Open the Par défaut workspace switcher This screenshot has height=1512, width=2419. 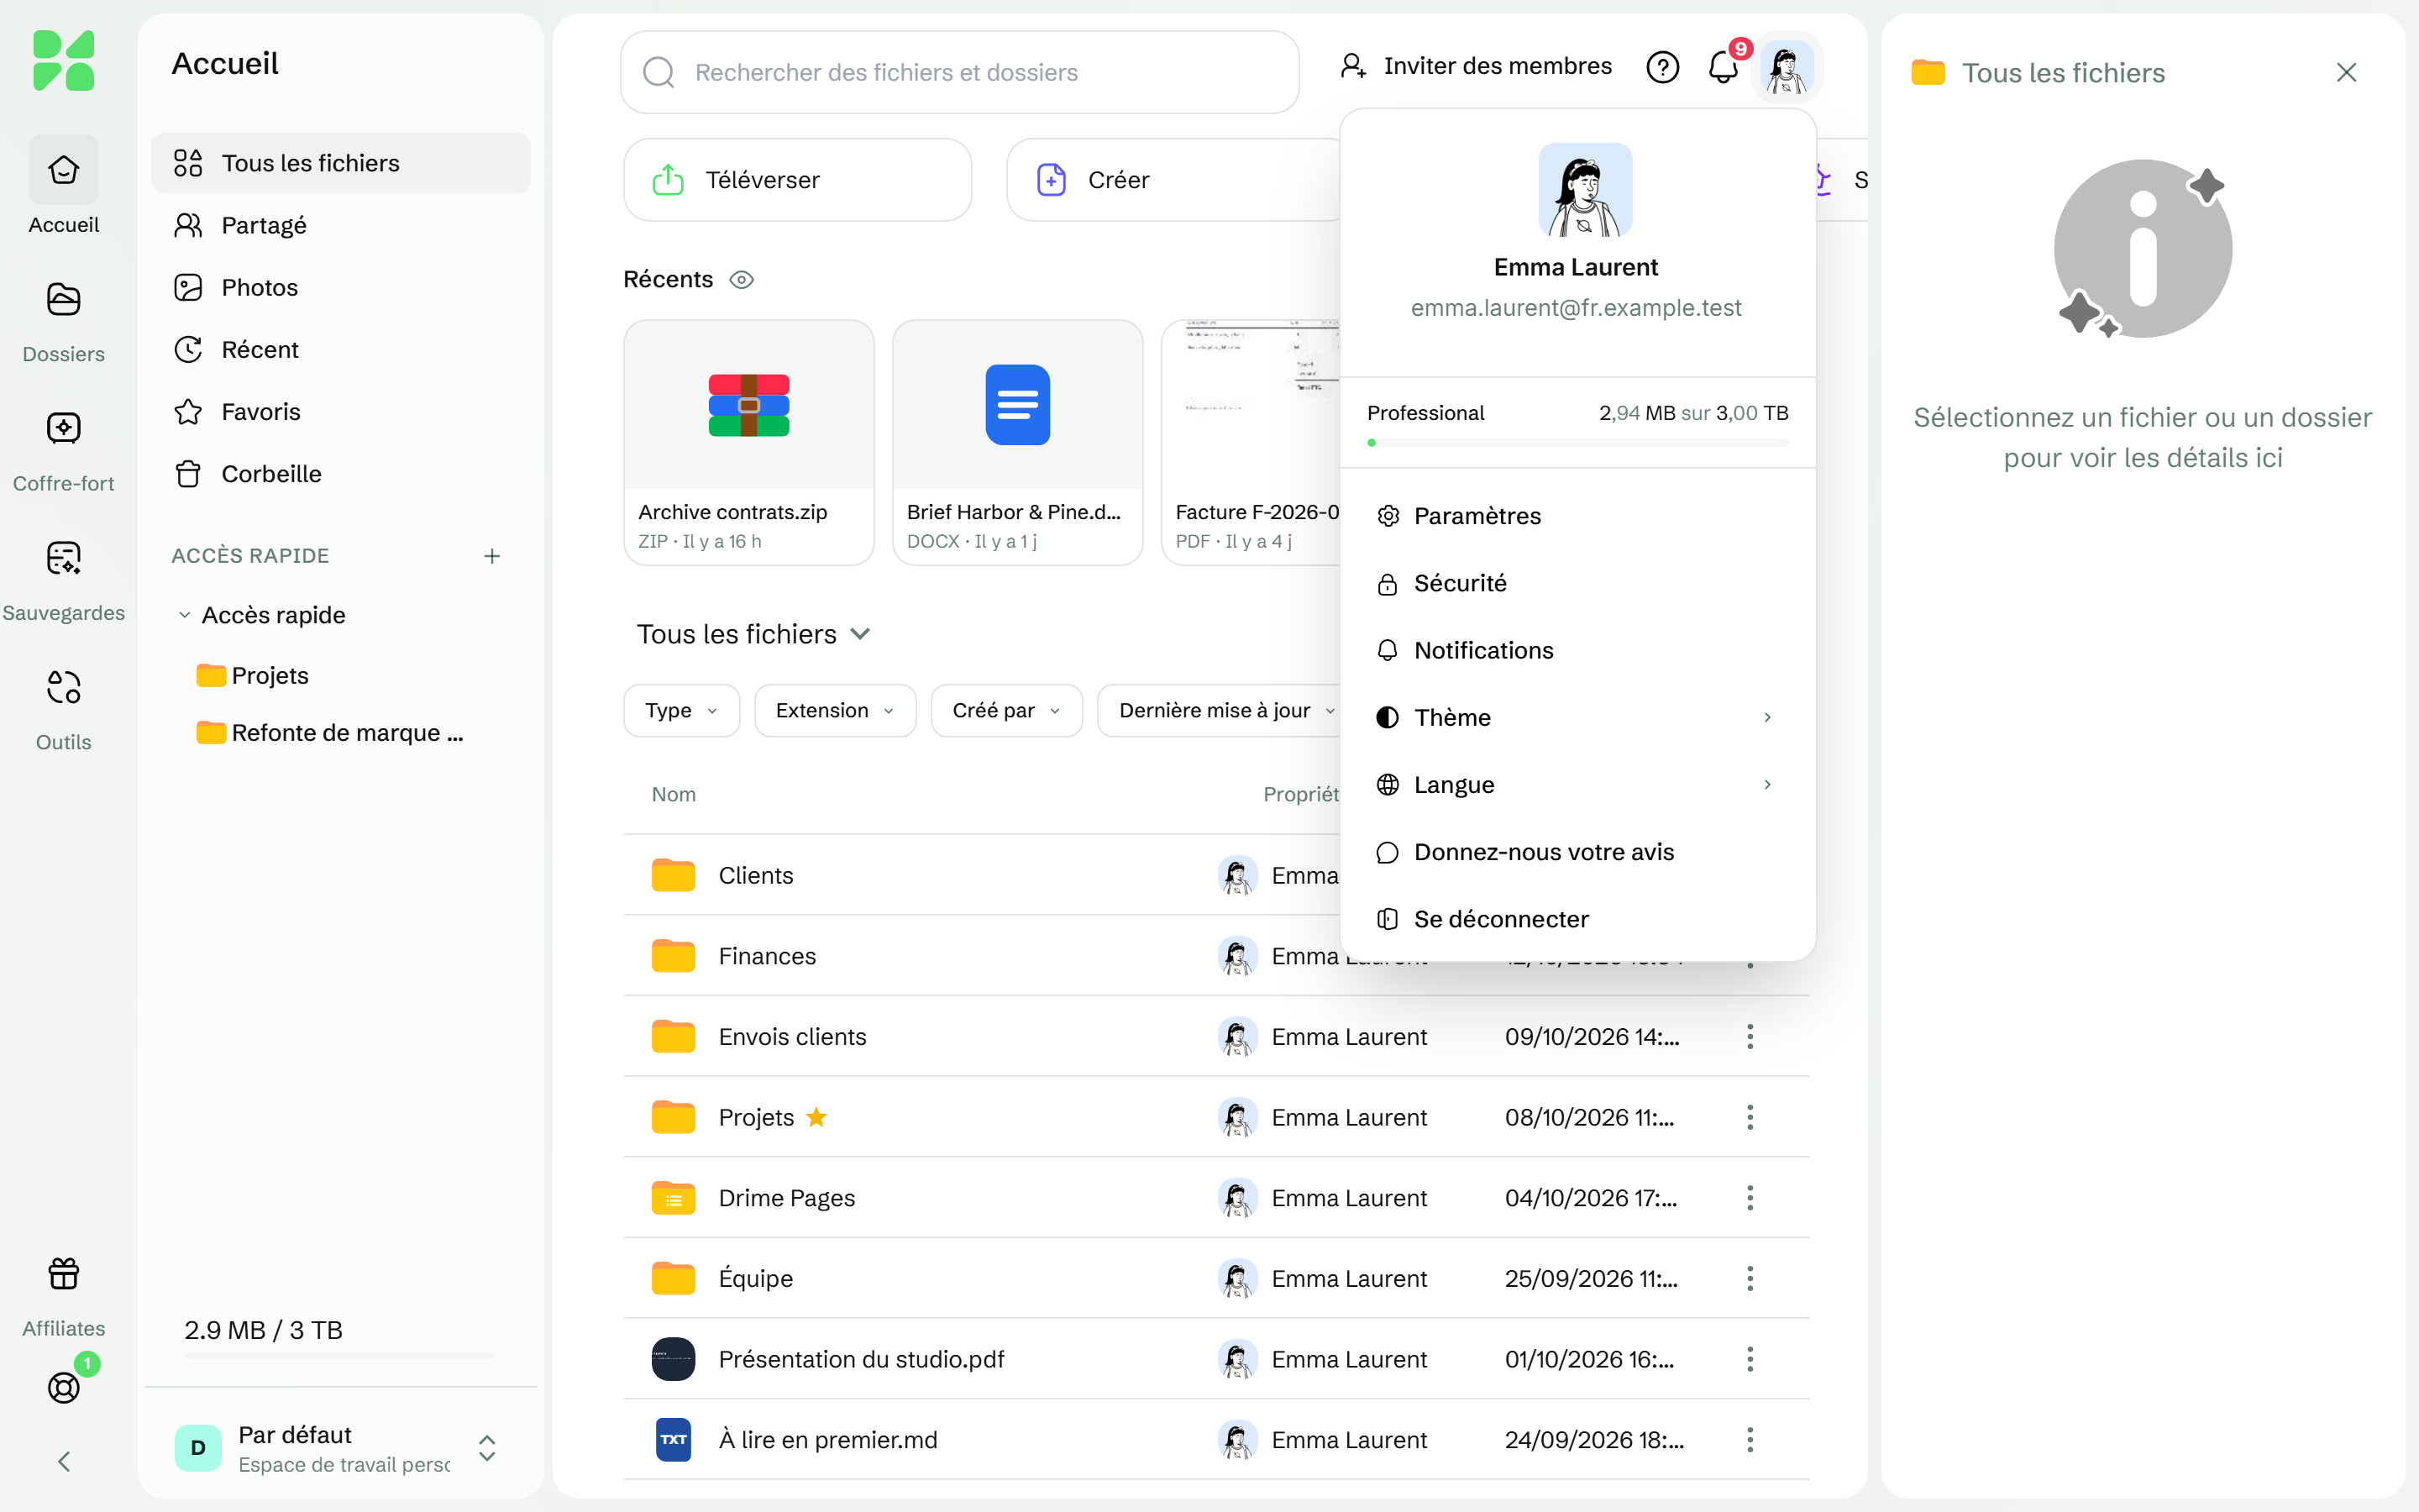[340, 1448]
